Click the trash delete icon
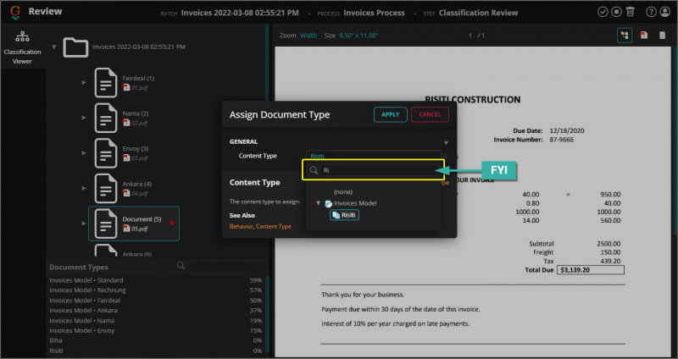678x359 pixels. (630, 12)
